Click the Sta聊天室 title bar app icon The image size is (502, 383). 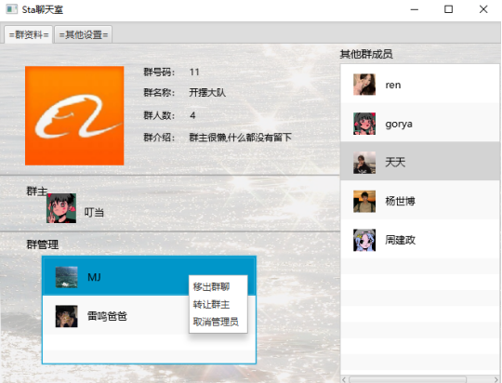coord(11,9)
